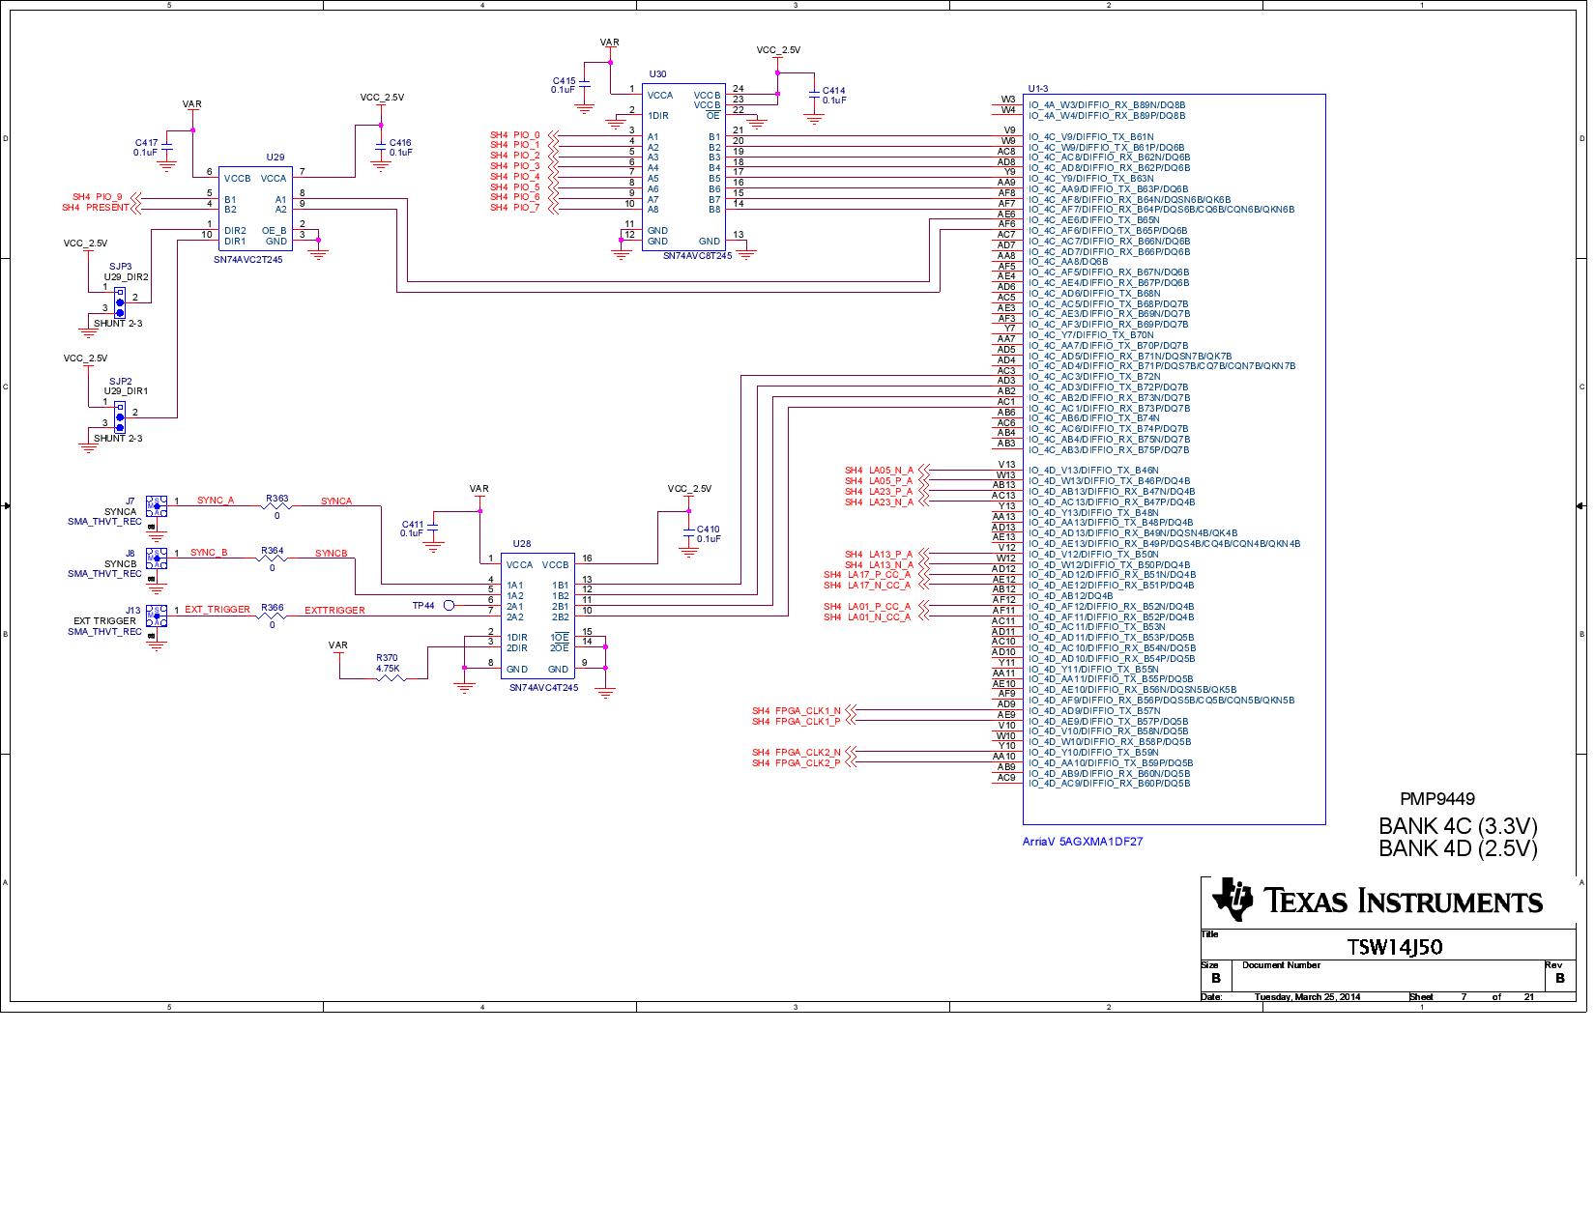Viewport: 1595px width, 1232px height.
Task: Click the SH4 PIO_0 net label
Action: (x=515, y=135)
